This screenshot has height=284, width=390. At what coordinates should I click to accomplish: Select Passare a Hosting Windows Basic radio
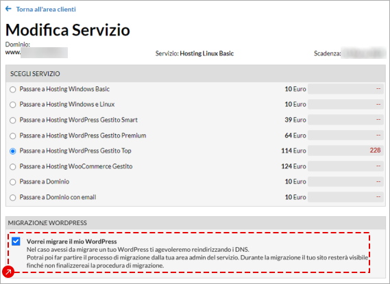click(13, 90)
